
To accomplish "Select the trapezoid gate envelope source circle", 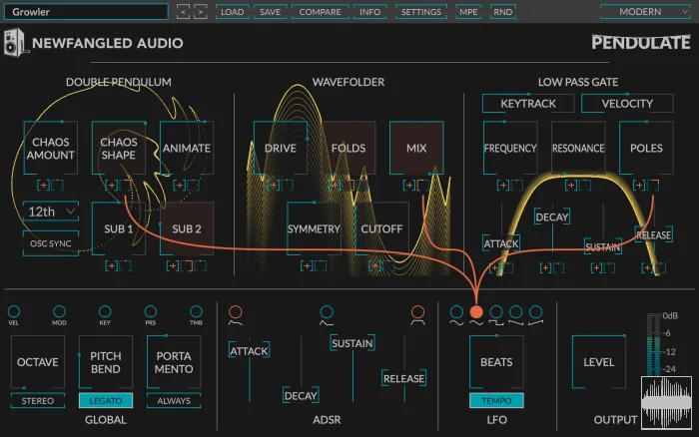I will pyautogui.click(x=417, y=312).
